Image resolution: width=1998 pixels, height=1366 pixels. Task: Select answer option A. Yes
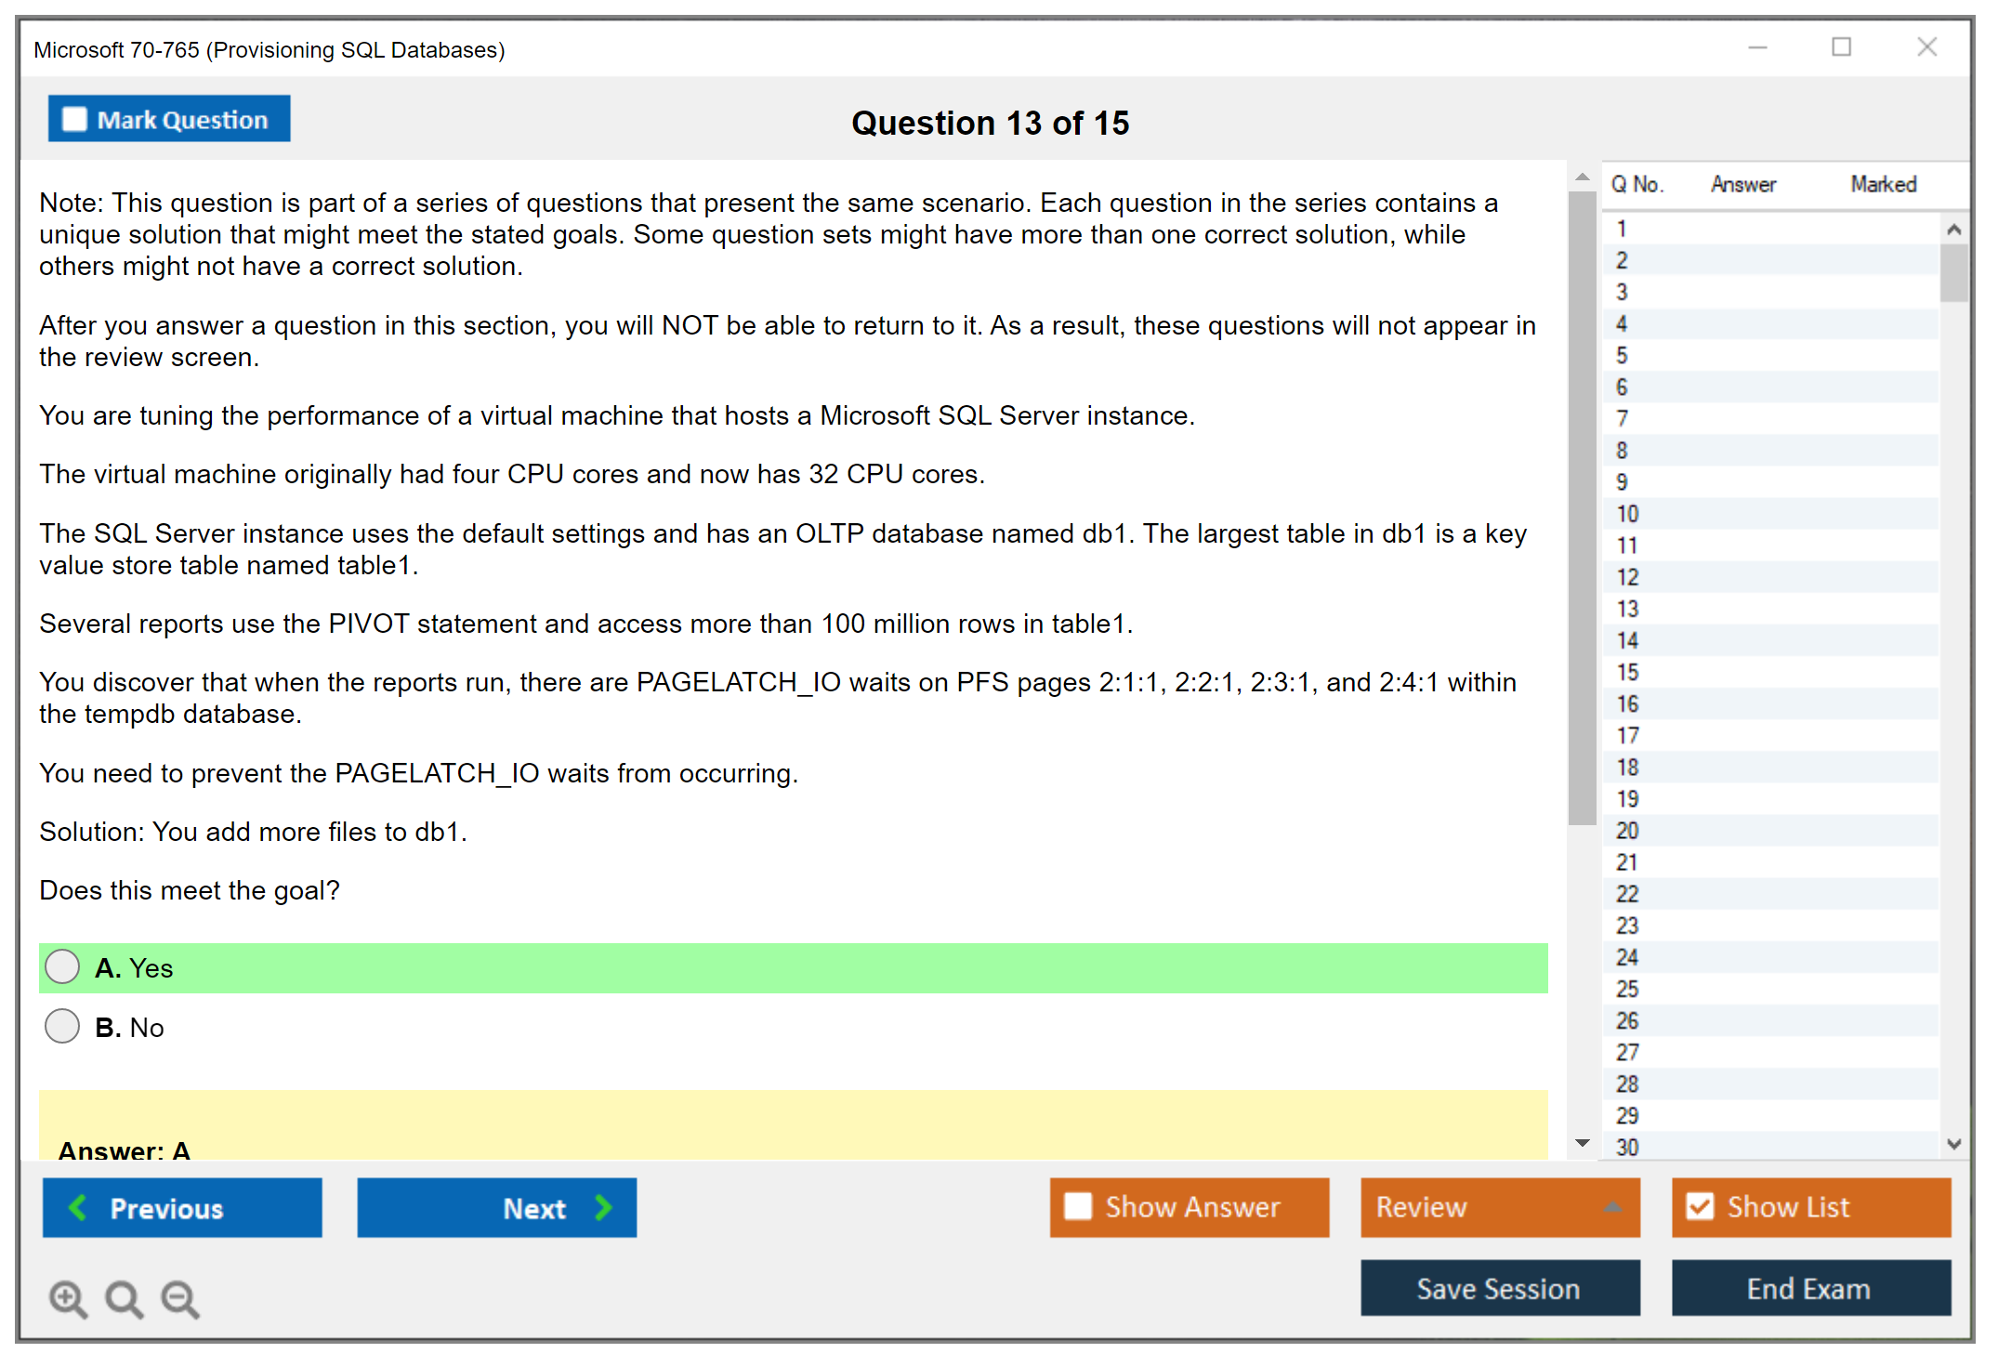point(62,966)
